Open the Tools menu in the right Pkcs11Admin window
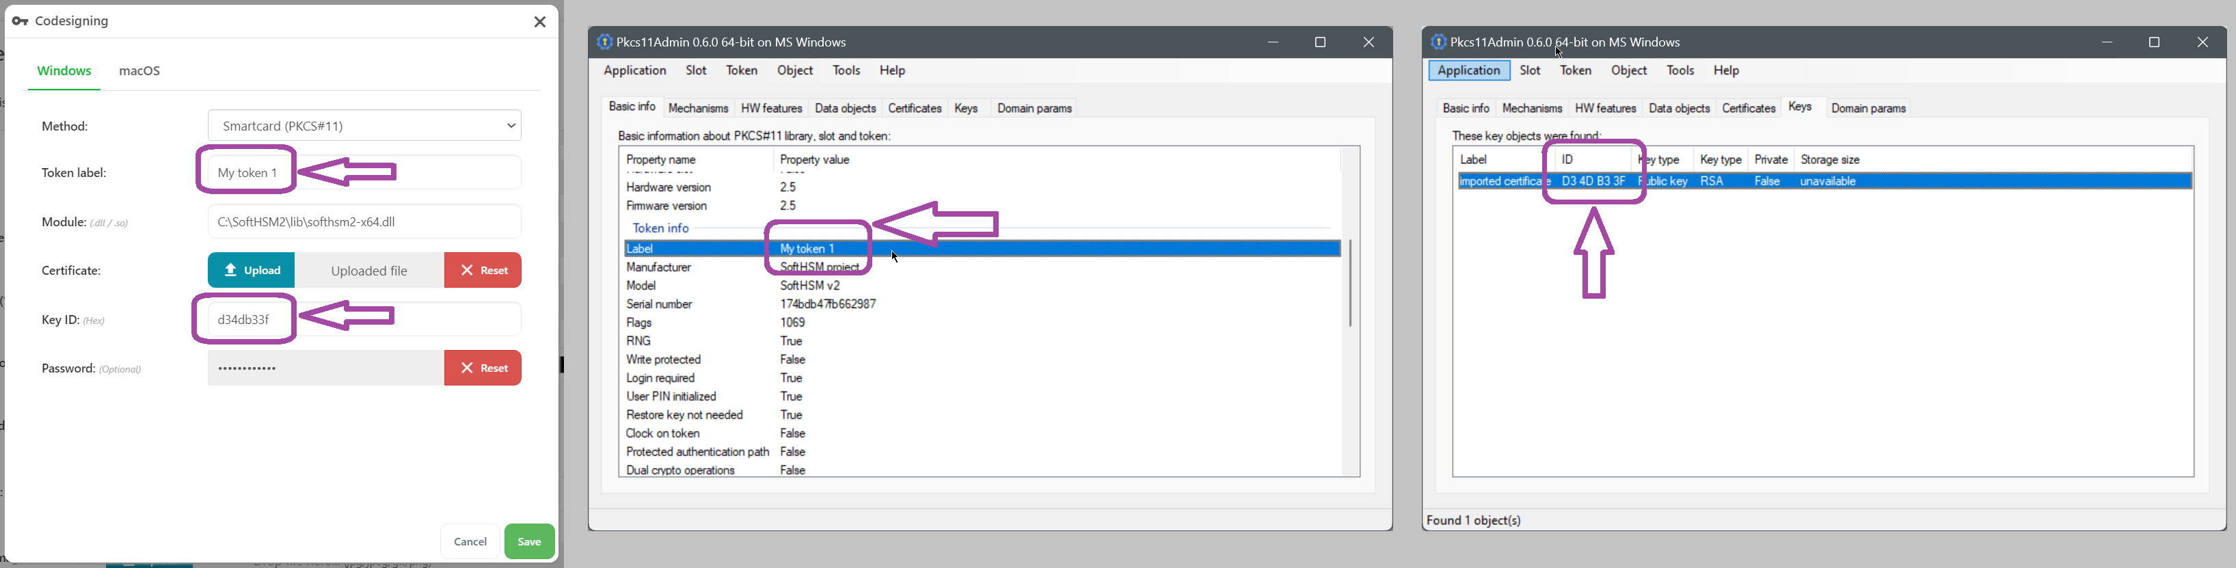 pyautogui.click(x=1680, y=71)
